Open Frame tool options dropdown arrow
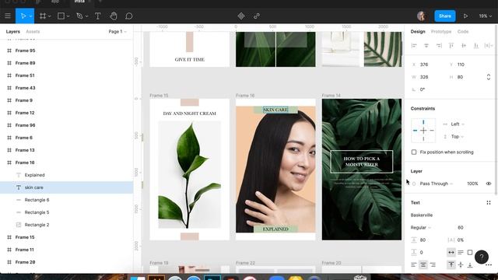 point(50,16)
